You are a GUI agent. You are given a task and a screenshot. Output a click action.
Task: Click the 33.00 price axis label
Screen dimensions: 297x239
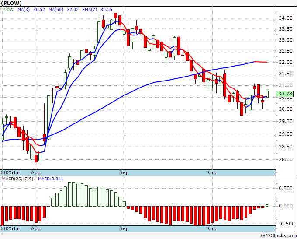click(286, 40)
